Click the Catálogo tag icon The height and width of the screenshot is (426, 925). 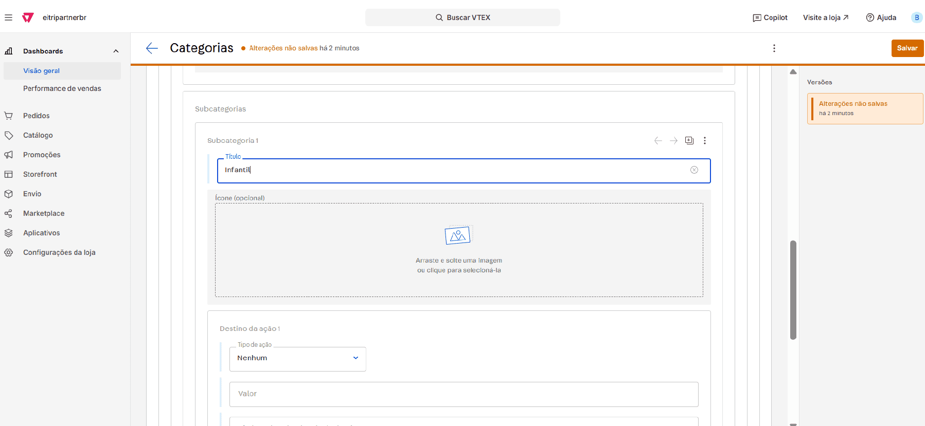click(x=8, y=135)
